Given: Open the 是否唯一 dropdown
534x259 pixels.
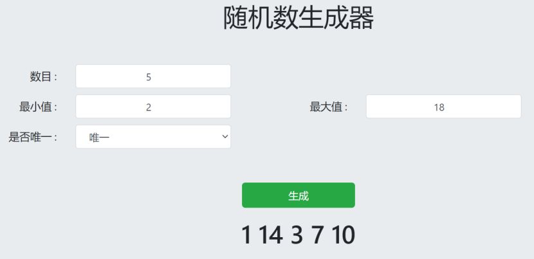Looking at the screenshot, I should (153, 137).
